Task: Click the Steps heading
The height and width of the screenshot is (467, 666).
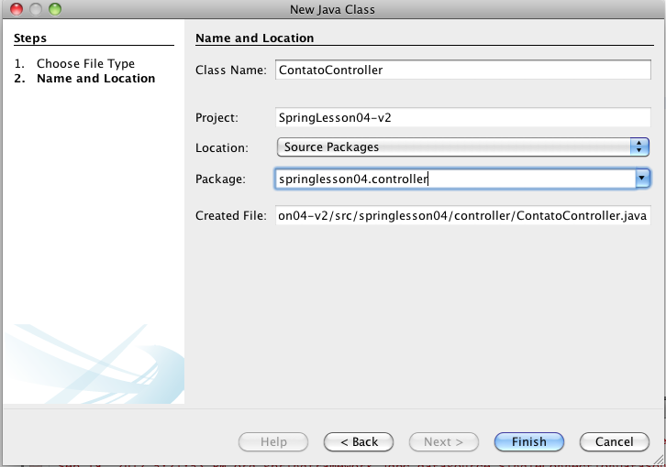Action: click(x=30, y=38)
